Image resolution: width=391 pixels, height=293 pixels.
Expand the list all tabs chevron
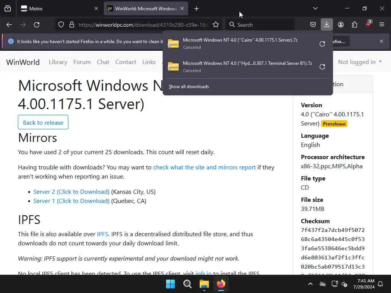[x=315, y=8]
